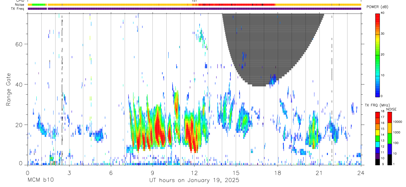Image resolution: width=406 pixels, height=187 pixels.
Task: Click the '30' tick on POWER colorbar
Action: click(x=383, y=34)
